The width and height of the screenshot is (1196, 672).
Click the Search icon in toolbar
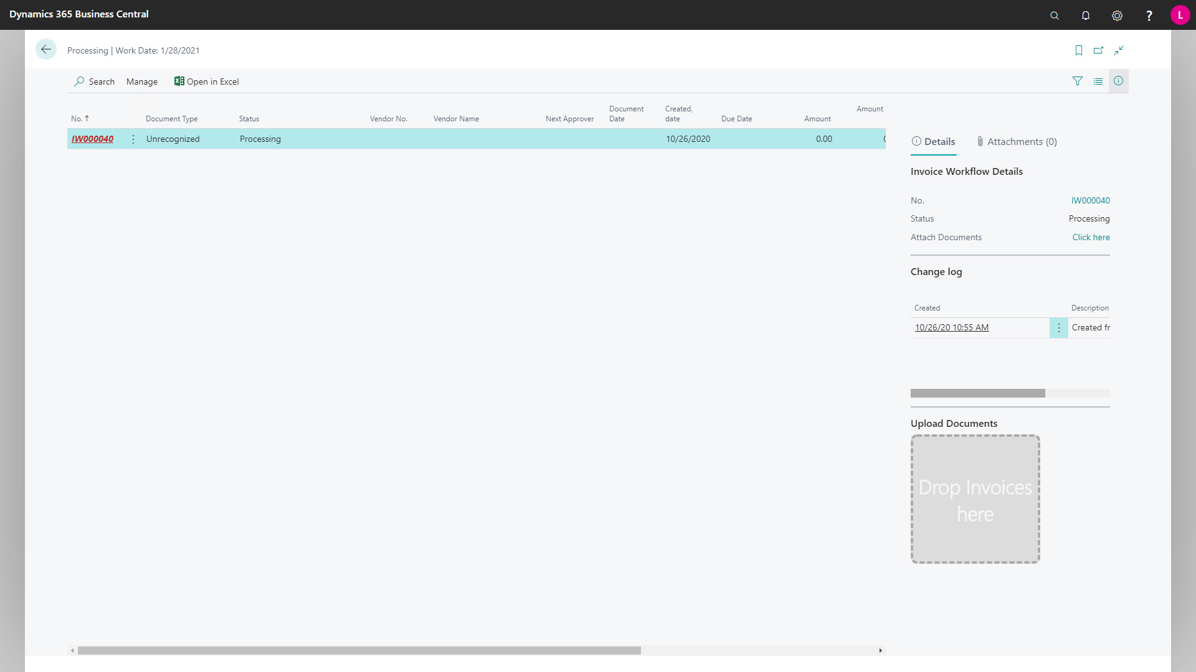click(80, 82)
